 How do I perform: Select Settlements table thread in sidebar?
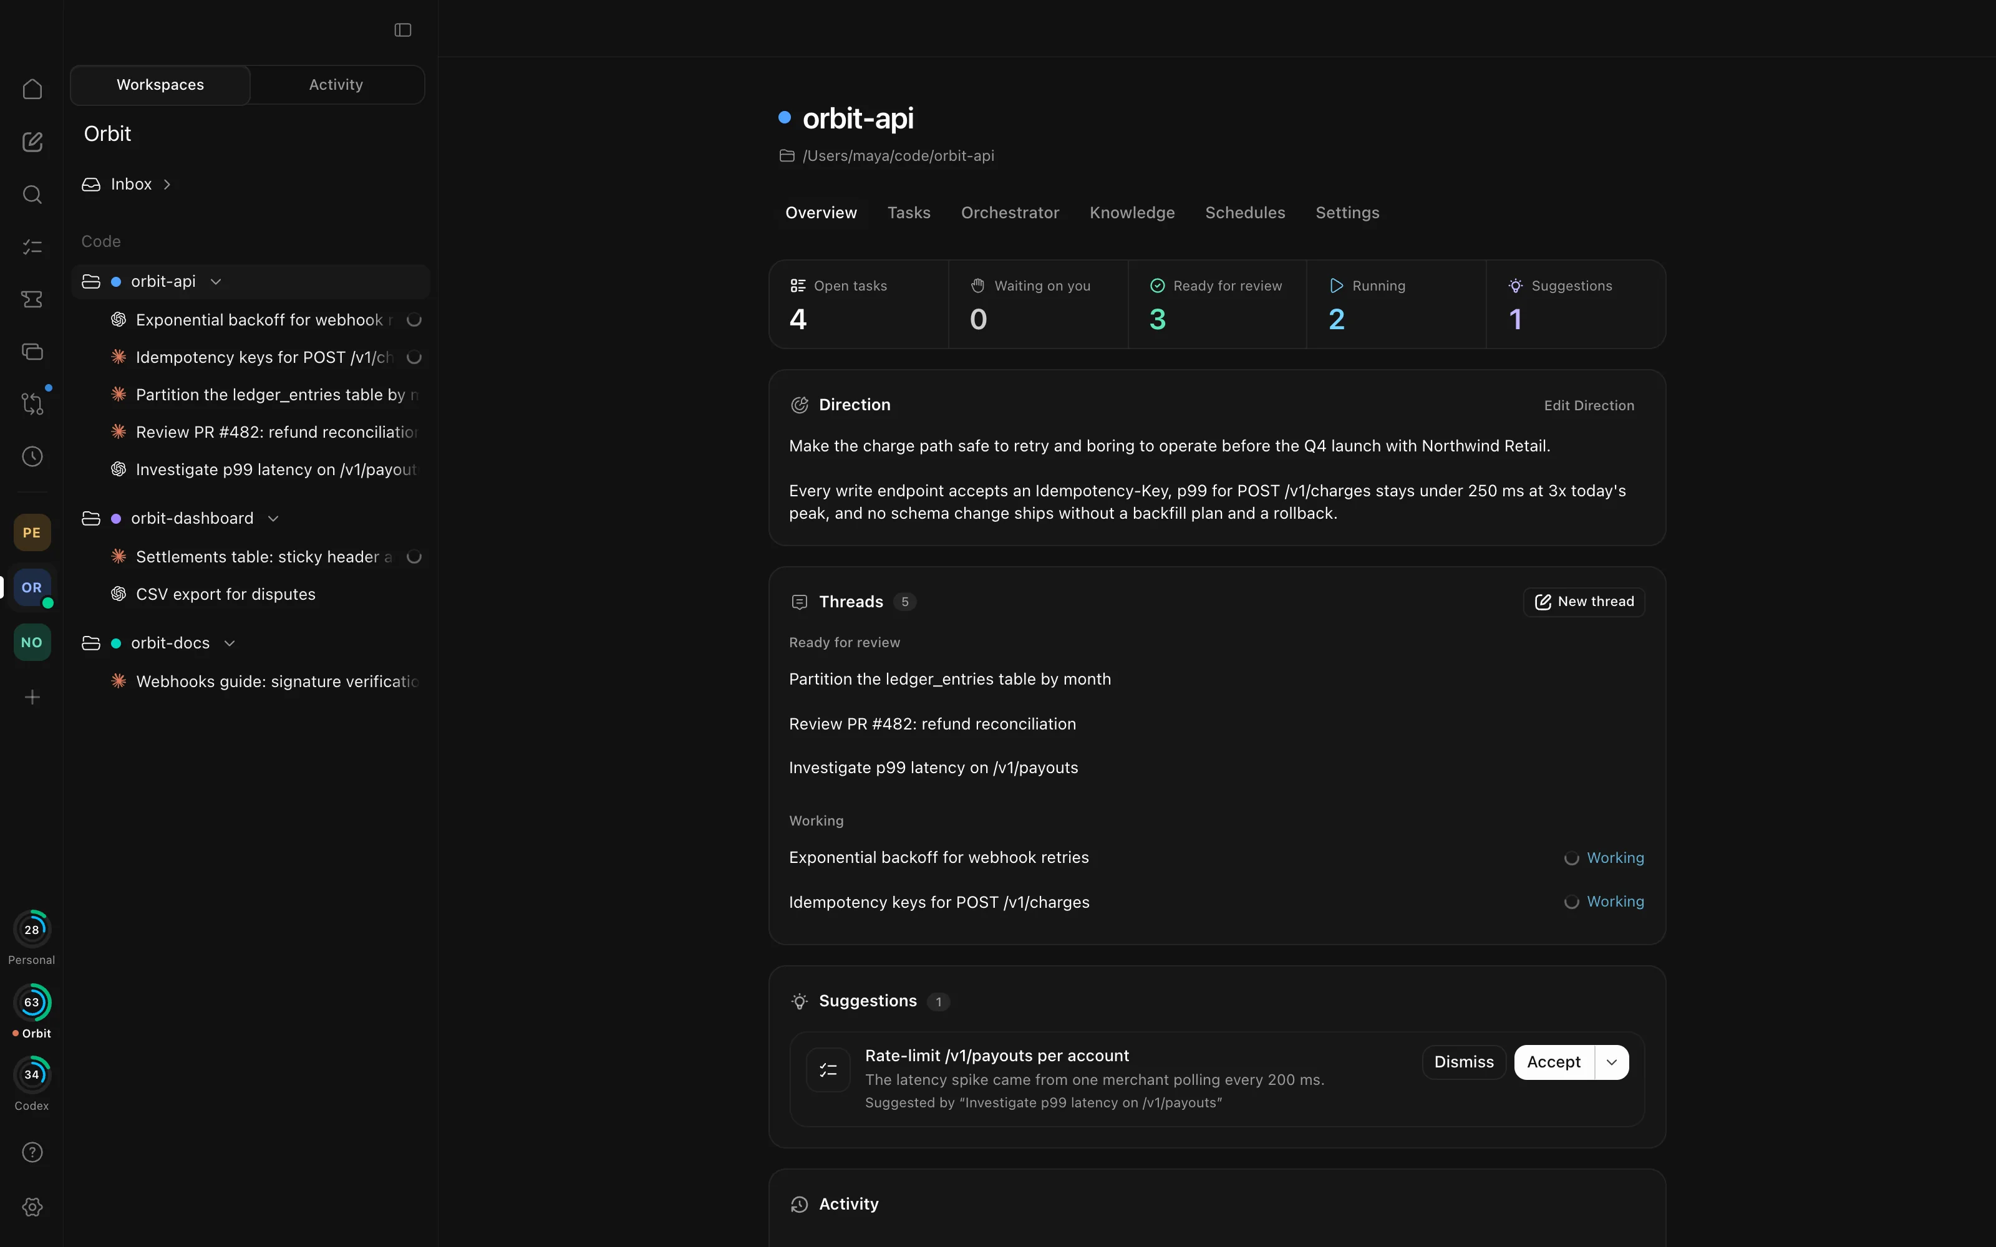[251, 557]
